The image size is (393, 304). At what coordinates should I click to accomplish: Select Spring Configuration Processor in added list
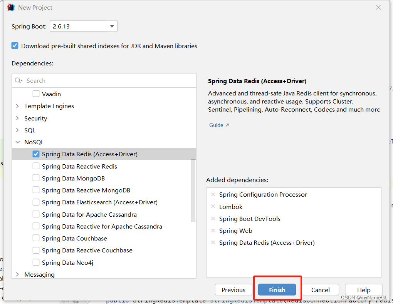point(263,195)
